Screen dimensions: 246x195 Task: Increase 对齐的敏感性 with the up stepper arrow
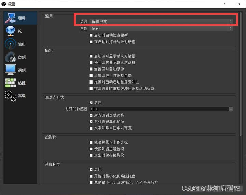click(231, 108)
